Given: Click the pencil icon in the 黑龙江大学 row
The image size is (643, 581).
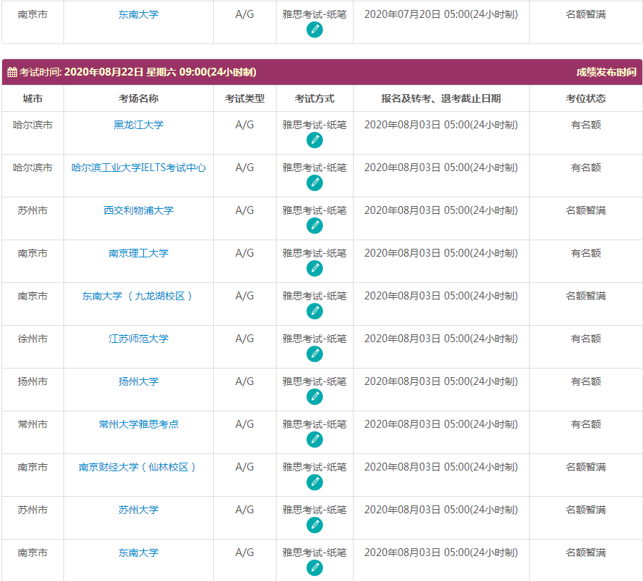Looking at the screenshot, I should click(x=314, y=140).
